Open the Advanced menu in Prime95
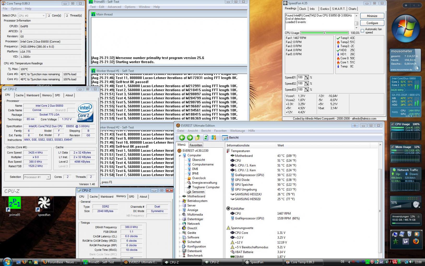The width and height of the screenshot is (425, 266). pyautogui.click(x=114, y=7)
